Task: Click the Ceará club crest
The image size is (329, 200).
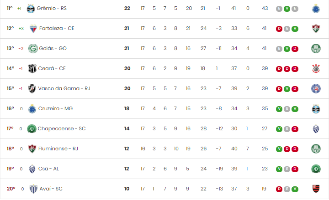Action: pyautogui.click(x=32, y=68)
